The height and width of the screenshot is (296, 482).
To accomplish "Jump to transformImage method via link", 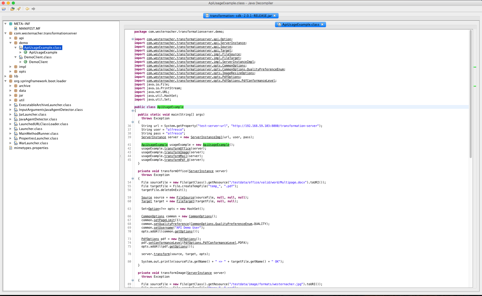I will pyautogui.click(x=176, y=153).
